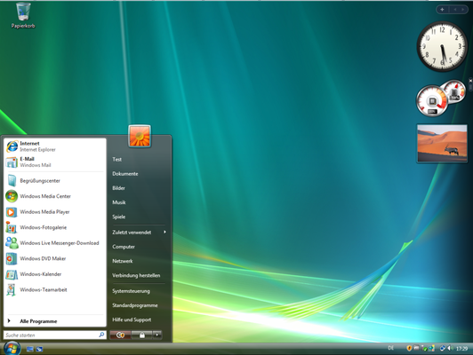Open Systemsteuerung from the Start menu
The width and height of the screenshot is (473, 355).
pyautogui.click(x=132, y=291)
